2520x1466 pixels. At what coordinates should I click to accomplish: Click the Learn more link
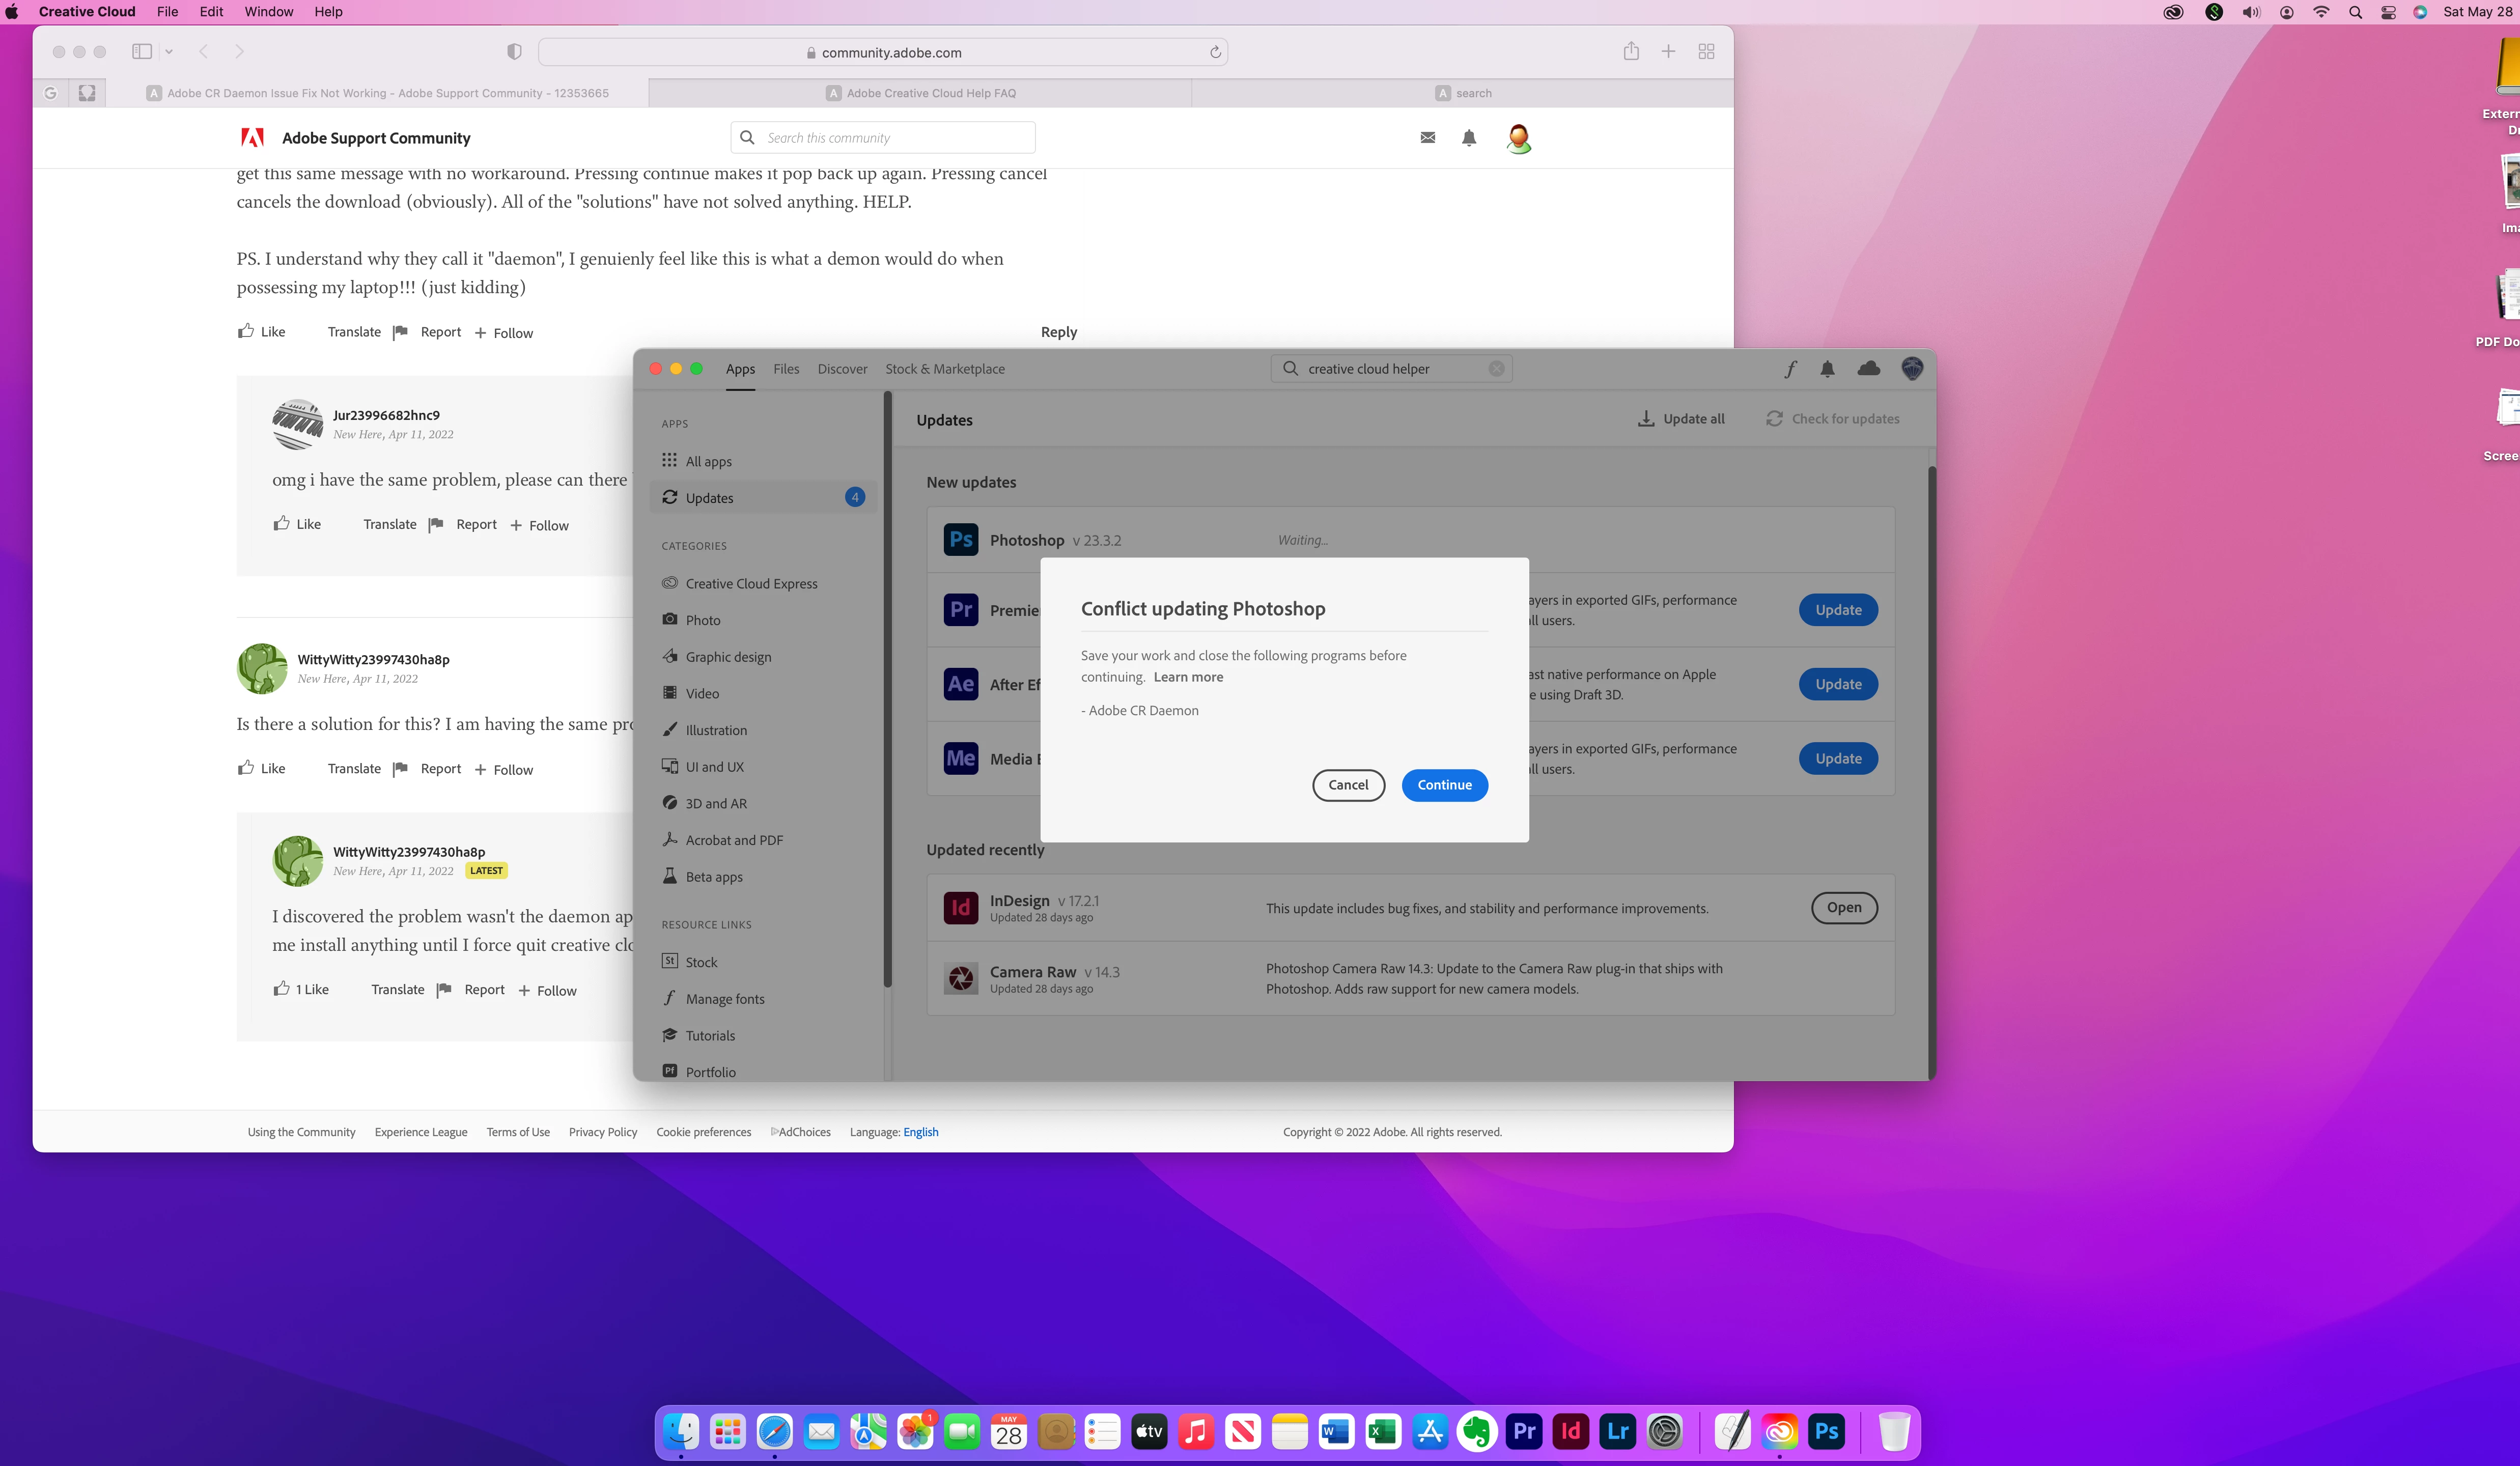pos(1188,677)
